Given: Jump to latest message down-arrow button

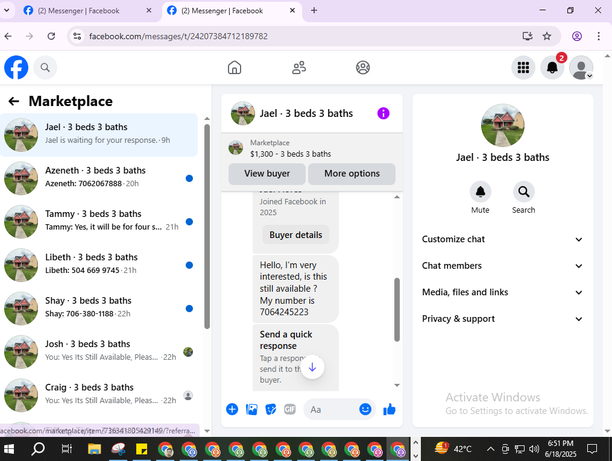Looking at the screenshot, I should coord(312,367).
